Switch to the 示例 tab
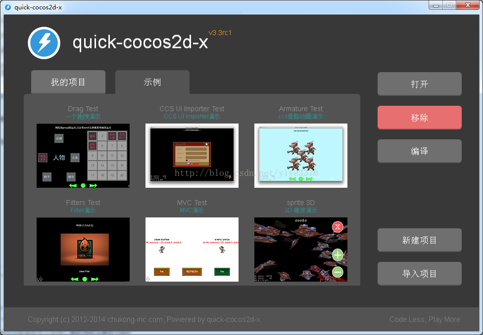Screen dimensions: 483x335 click(x=152, y=82)
